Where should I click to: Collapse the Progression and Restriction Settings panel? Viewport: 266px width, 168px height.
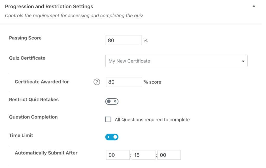pos(254,6)
